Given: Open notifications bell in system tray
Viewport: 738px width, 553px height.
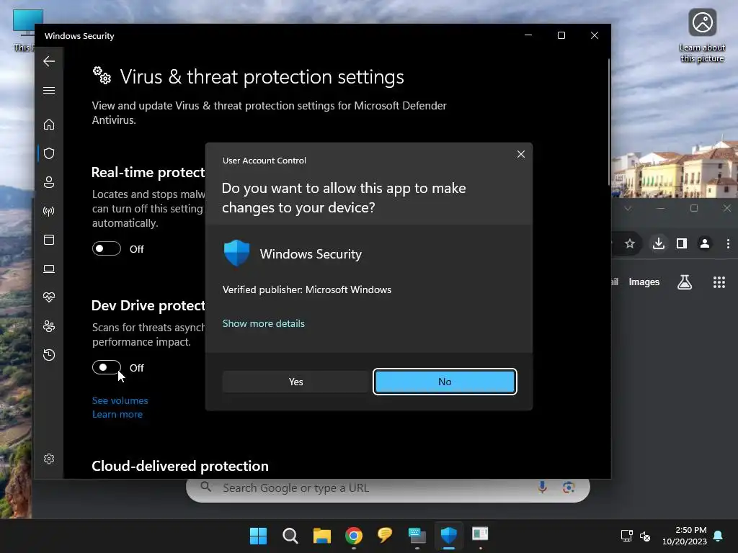Looking at the screenshot, I should point(719,536).
